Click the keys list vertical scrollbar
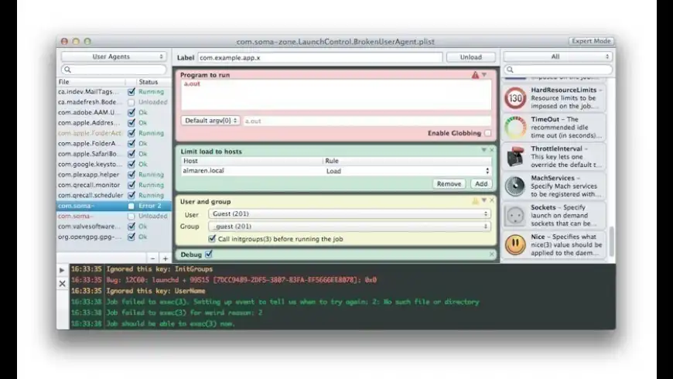 611,241
